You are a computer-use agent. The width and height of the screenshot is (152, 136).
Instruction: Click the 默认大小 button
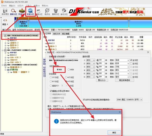102,80
